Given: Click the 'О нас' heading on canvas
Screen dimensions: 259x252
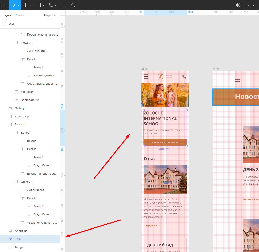Looking at the screenshot, I should (x=149, y=159).
